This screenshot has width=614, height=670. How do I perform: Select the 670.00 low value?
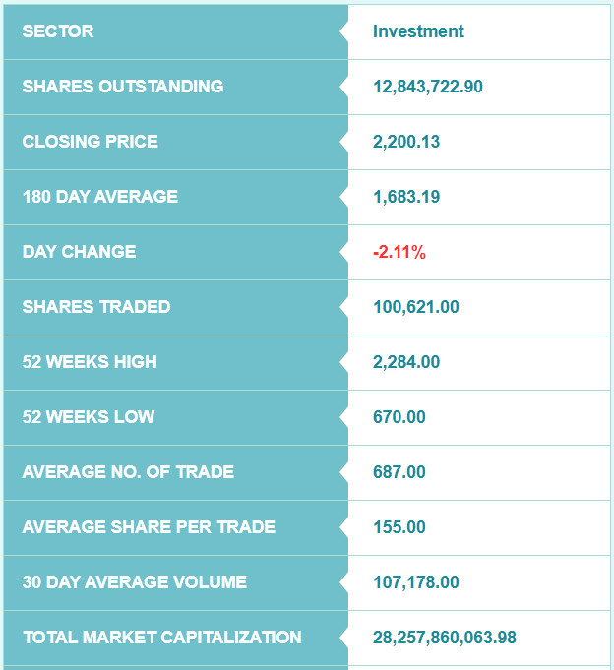click(x=399, y=417)
